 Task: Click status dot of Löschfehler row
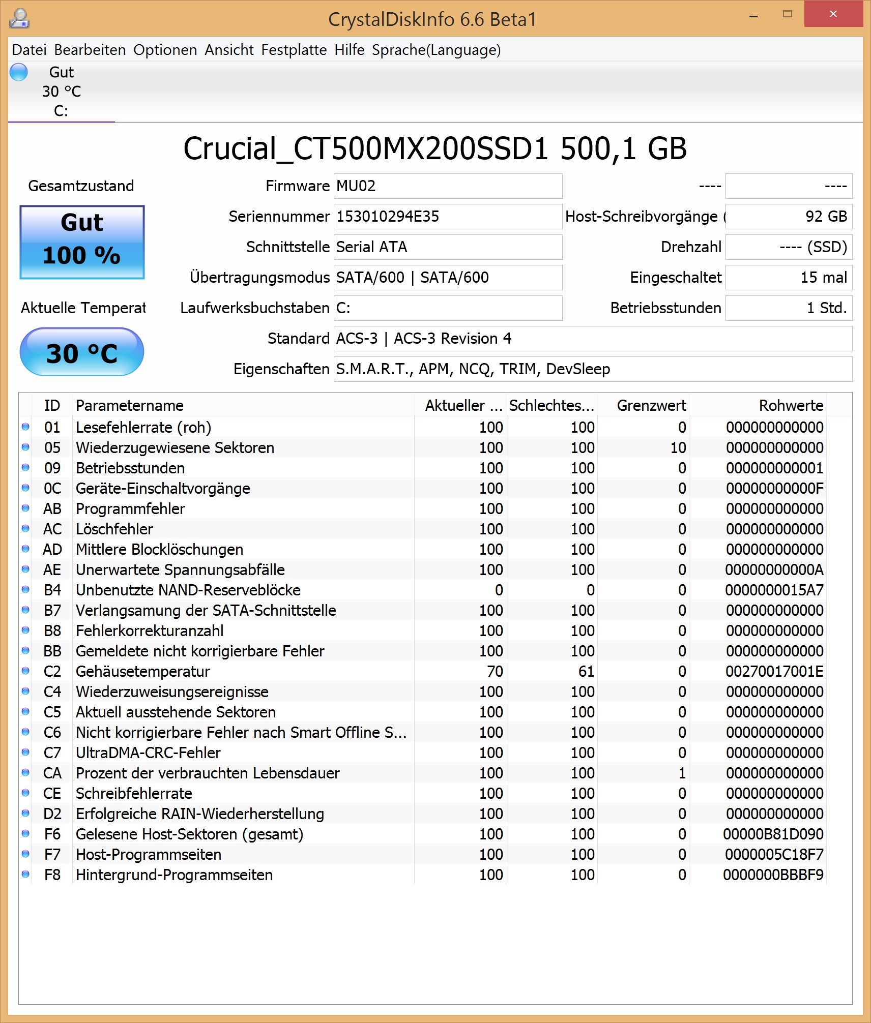pos(25,529)
